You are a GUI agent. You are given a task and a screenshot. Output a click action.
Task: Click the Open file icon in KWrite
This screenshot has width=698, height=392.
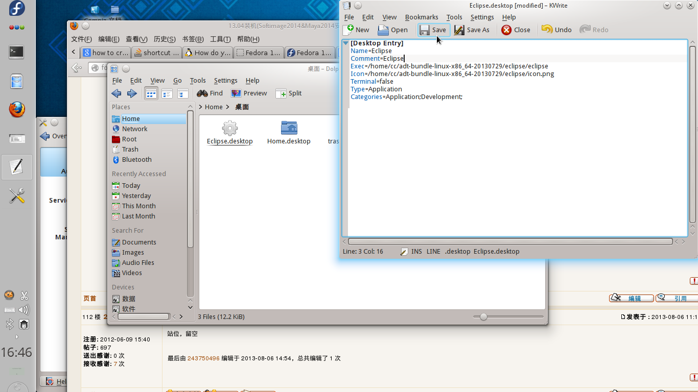[383, 30]
